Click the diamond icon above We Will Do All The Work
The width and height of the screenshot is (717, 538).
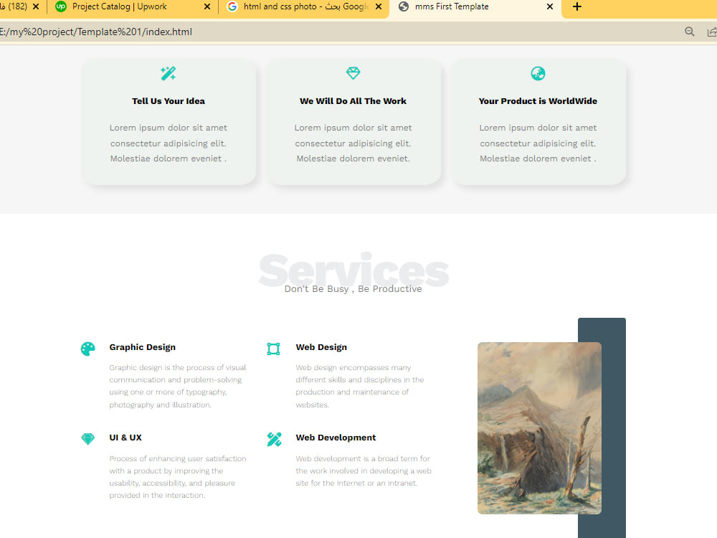(353, 73)
